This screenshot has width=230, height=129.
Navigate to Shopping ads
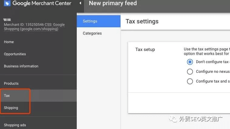15,125
